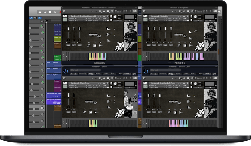Open first mic output dropdown in Traditional Grooves
The width and height of the screenshot is (251, 146).
[68, 45]
